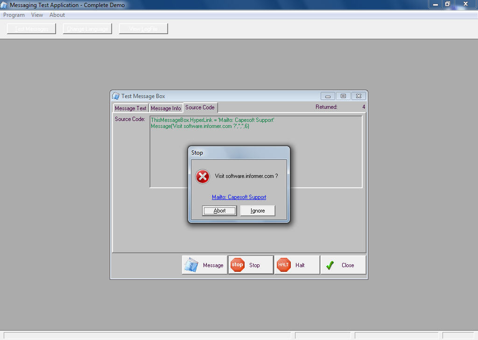
Task: Click the Source Code: label
Action: point(130,119)
